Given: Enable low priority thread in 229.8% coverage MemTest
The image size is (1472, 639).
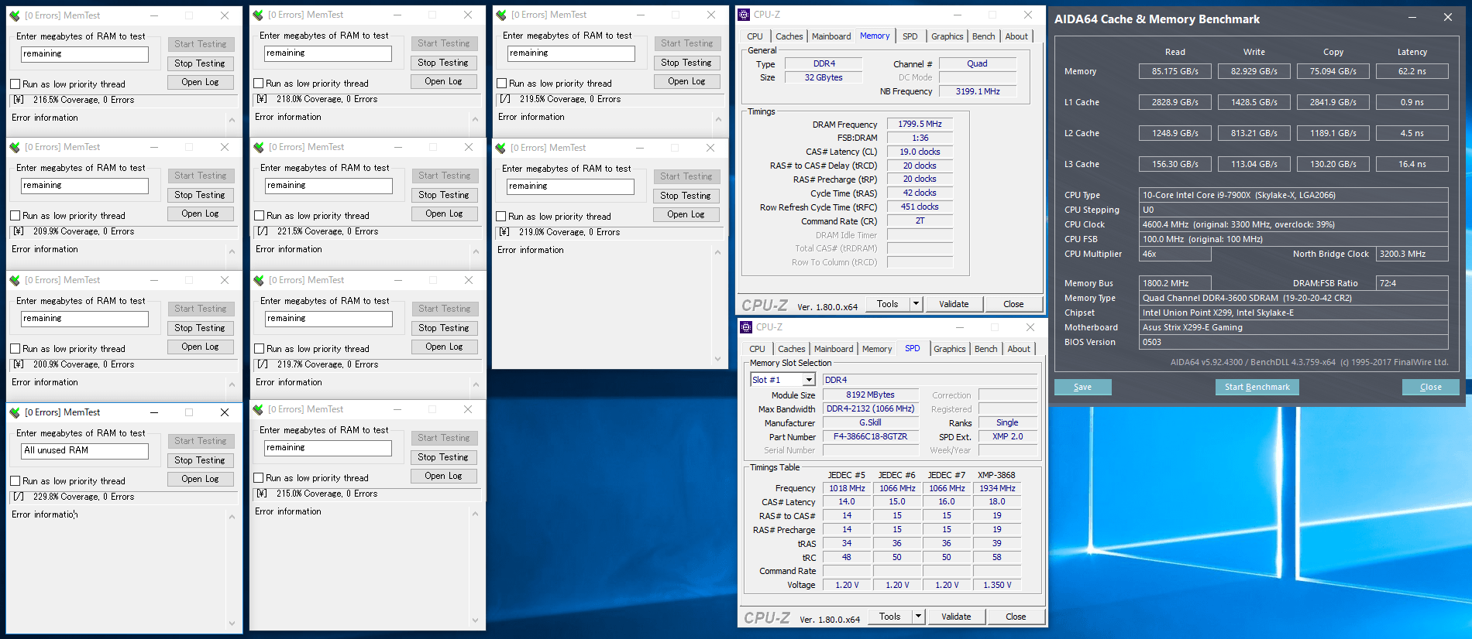Looking at the screenshot, I should [x=15, y=481].
